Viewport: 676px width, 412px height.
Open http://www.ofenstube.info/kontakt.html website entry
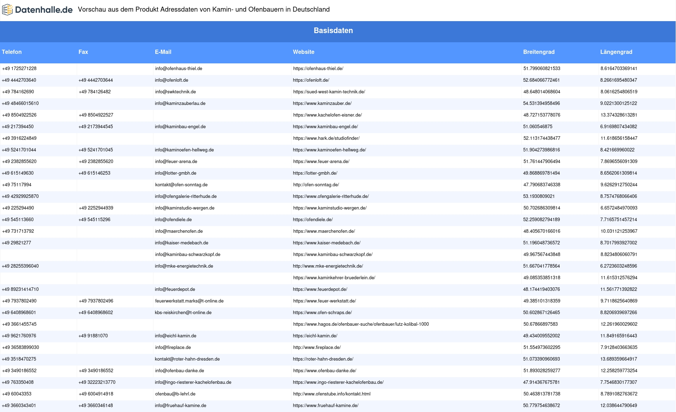pyautogui.click(x=332, y=394)
